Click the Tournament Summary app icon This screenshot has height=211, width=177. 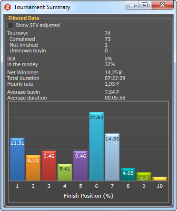click(x=7, y=7)
